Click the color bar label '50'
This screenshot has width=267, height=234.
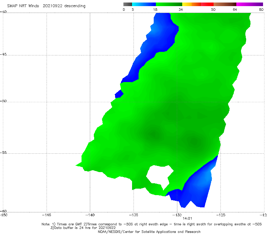pyautogui.click(x=213, y=9)
